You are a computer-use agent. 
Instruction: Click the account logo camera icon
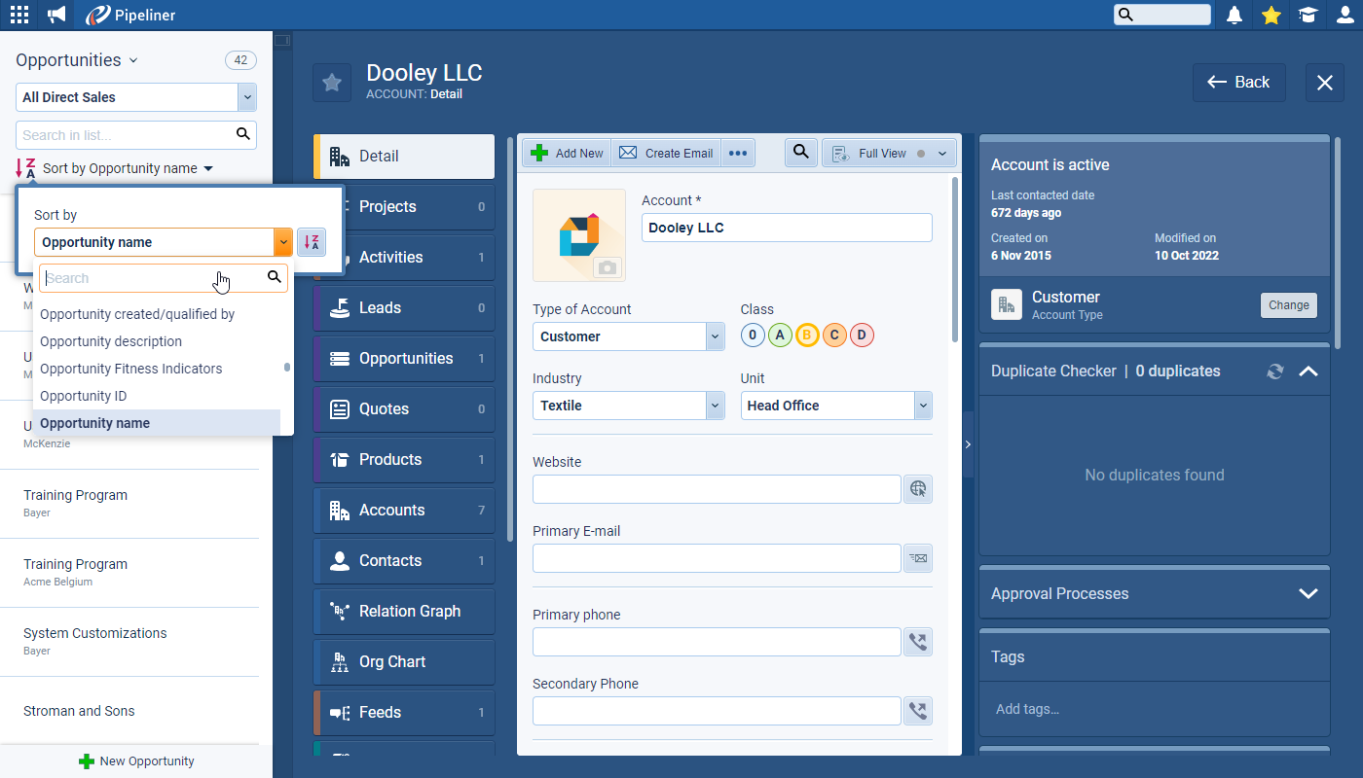coord(608,267)
